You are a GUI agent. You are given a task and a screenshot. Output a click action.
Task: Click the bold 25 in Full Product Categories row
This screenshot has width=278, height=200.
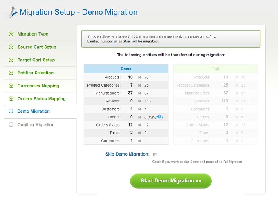226,85
